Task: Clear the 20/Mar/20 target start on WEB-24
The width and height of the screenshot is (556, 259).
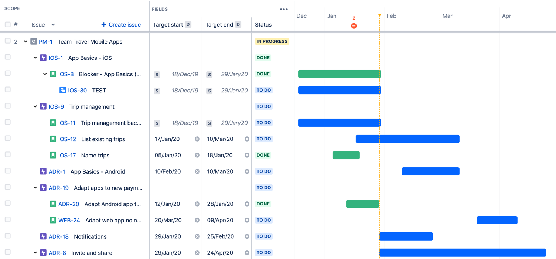Action: point(197,221)
